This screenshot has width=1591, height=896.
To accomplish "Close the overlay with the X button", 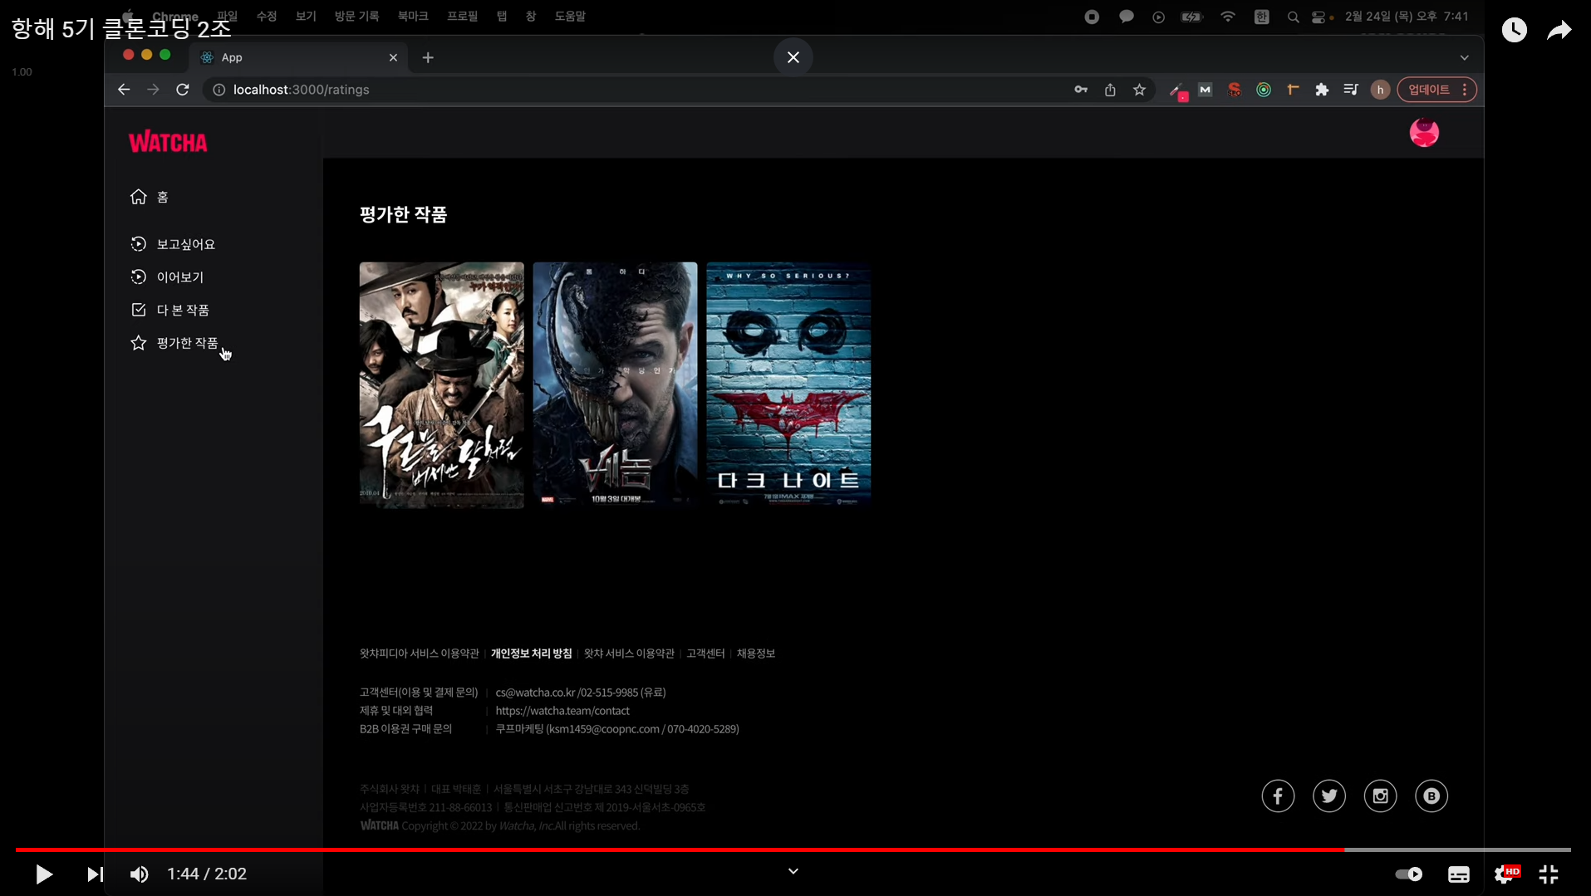I will [x=793, y=57].
